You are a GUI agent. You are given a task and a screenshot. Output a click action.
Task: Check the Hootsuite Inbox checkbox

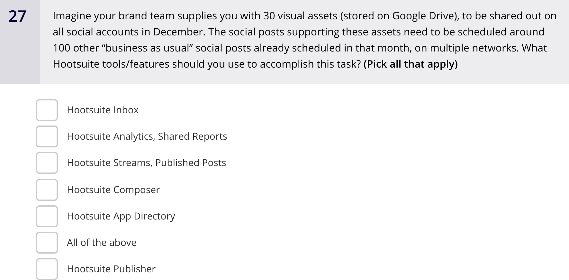click(x=47, y=110)
